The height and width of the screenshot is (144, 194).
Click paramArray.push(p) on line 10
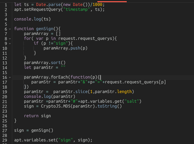[x=65, y=48]
